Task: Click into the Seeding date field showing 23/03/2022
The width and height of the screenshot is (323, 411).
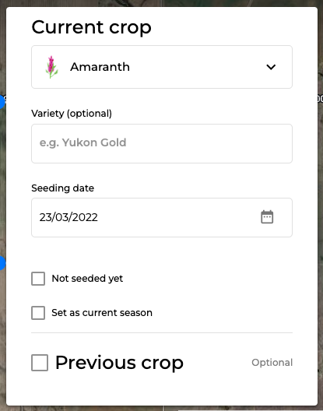Action: coord(162,217)
